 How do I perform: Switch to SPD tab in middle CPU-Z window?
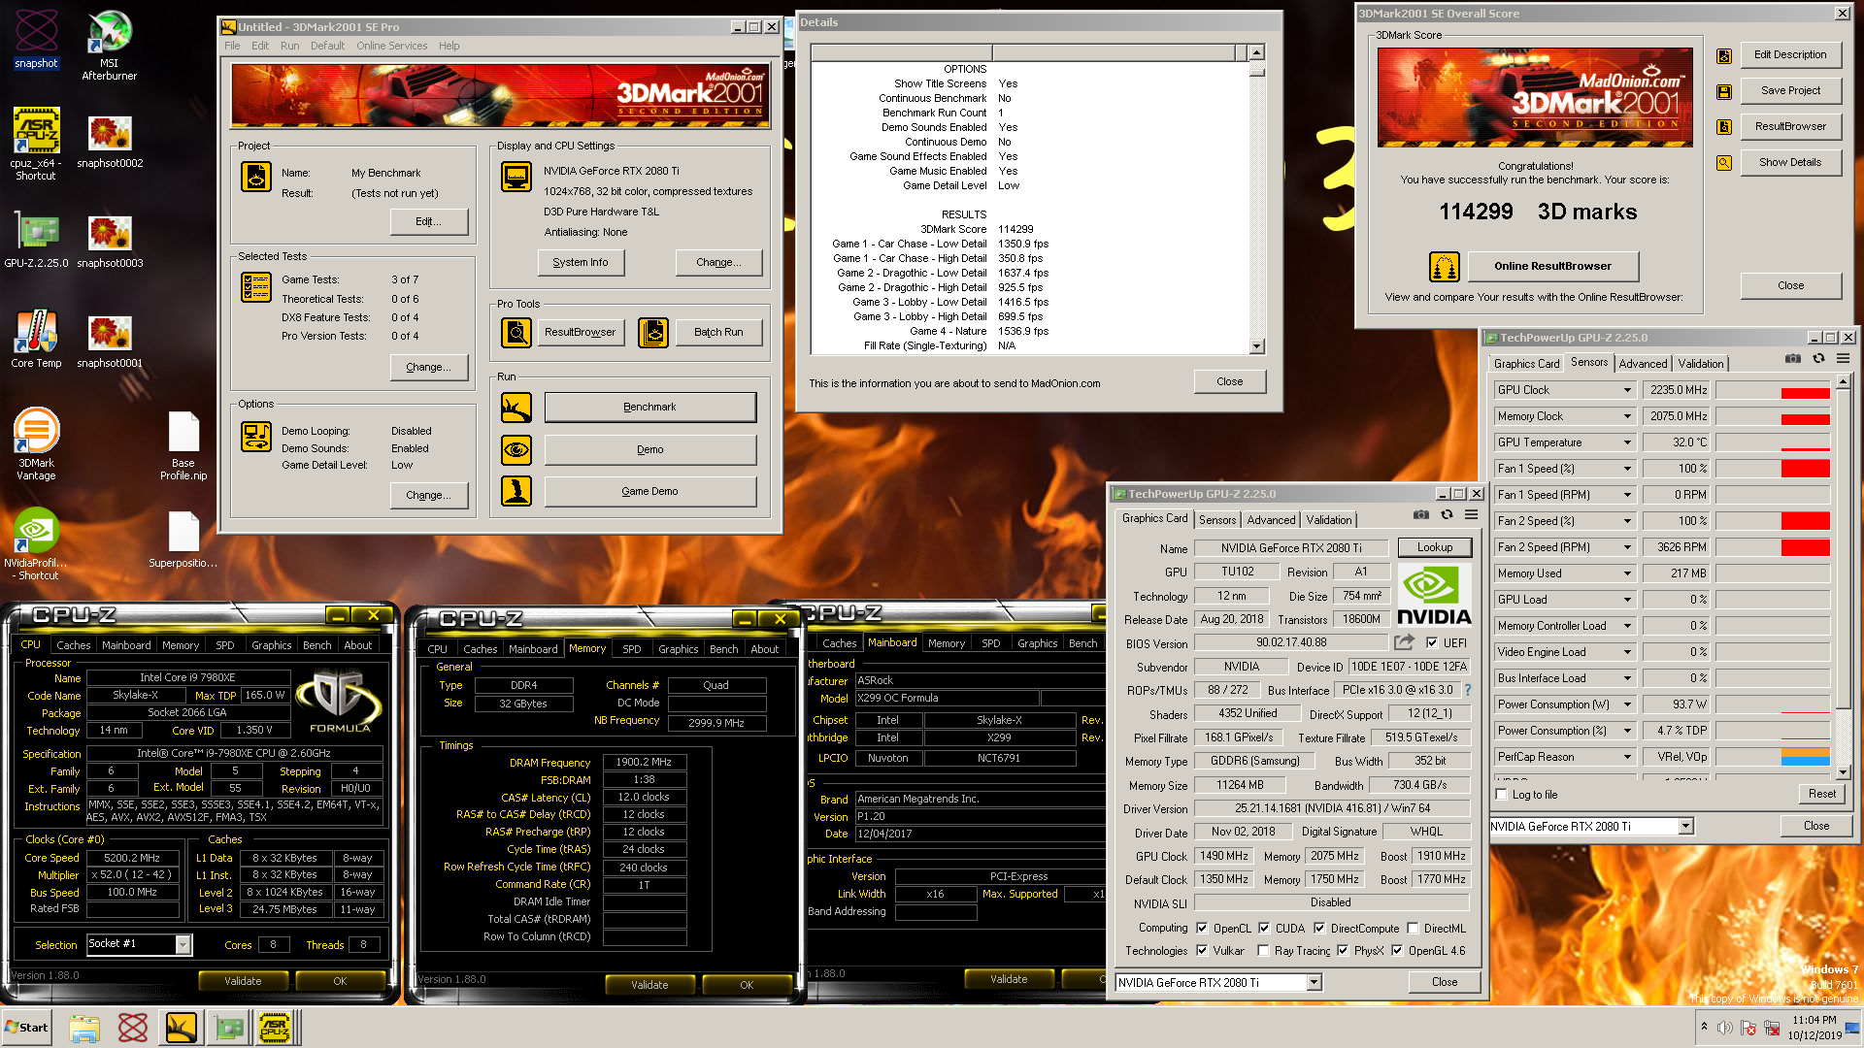[632, 649]
